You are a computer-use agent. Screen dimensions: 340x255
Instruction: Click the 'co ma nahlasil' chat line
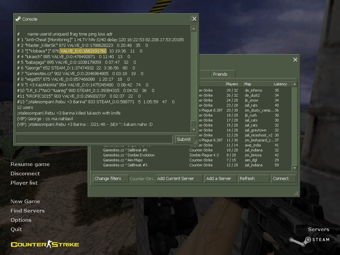tap(45, 119)
